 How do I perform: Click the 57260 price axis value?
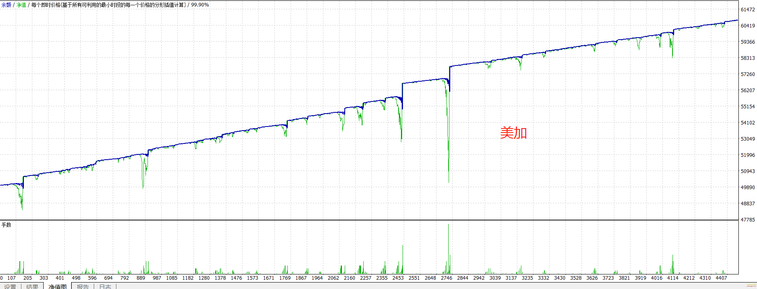pos(748,74)
